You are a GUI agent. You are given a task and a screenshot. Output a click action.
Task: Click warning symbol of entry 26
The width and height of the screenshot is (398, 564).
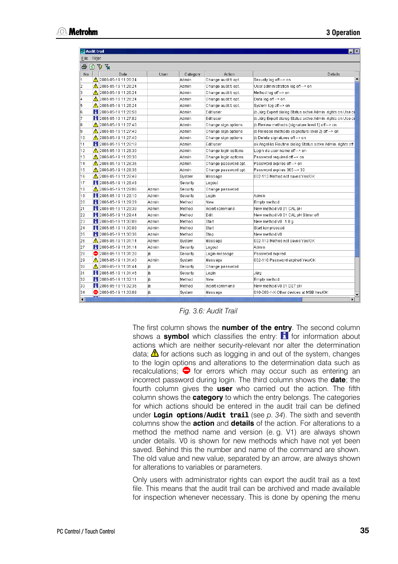point(96,241)
